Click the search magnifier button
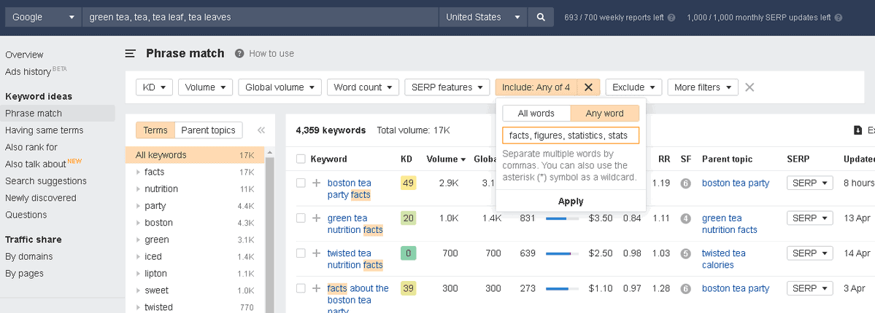 tap(541, 17)
